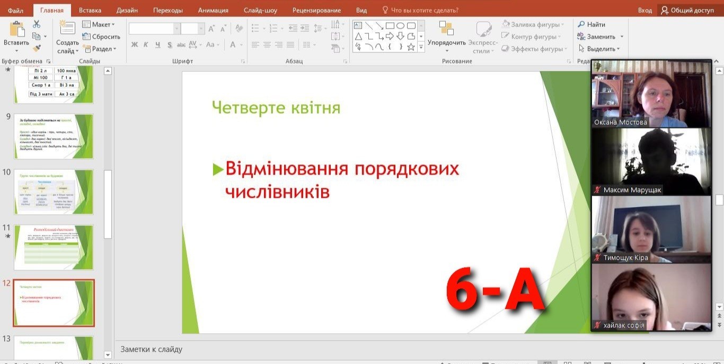724x364 pixels.
Task: Toggle bold (Ж) formatting
Action: pos(134,45)
